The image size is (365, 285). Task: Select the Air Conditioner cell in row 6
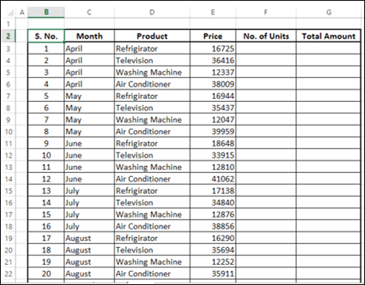tap(152, 84)
